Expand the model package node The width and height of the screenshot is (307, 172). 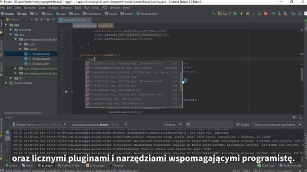[x=20, y=49]
